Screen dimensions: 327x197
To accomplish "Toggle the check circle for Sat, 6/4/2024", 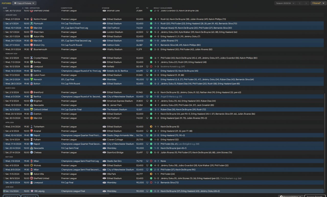I will point(4,131).
